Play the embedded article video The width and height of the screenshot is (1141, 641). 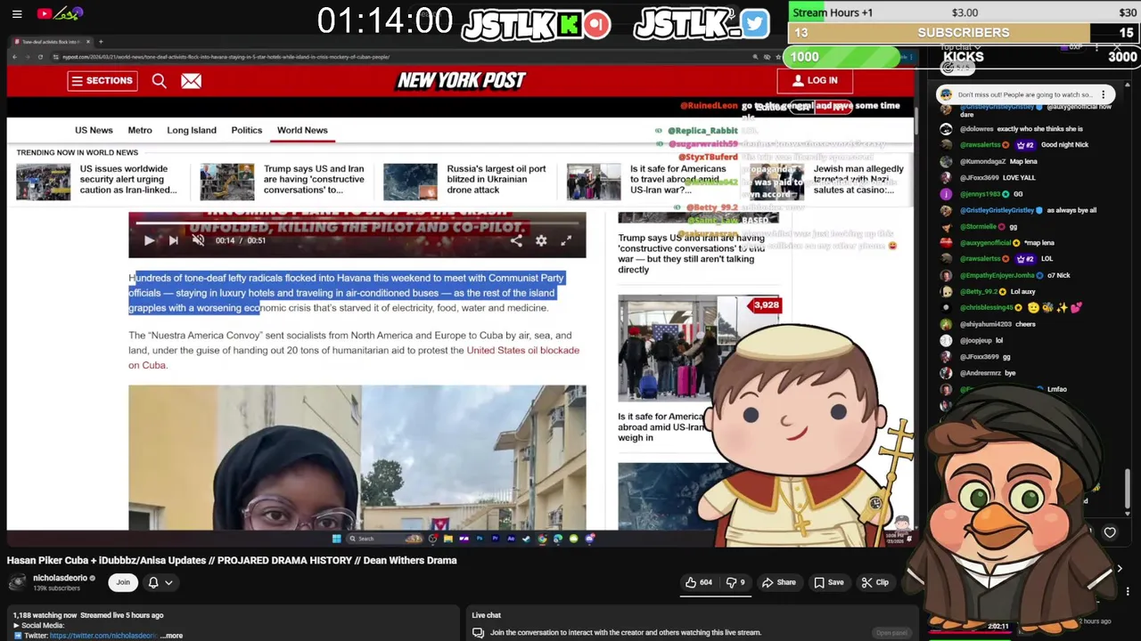click(149, 240)
